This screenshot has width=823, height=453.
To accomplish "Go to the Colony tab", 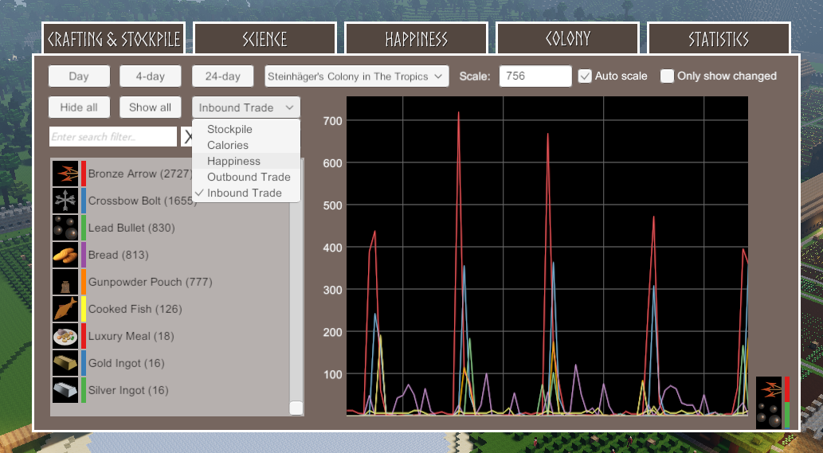I will pos(567,38).
